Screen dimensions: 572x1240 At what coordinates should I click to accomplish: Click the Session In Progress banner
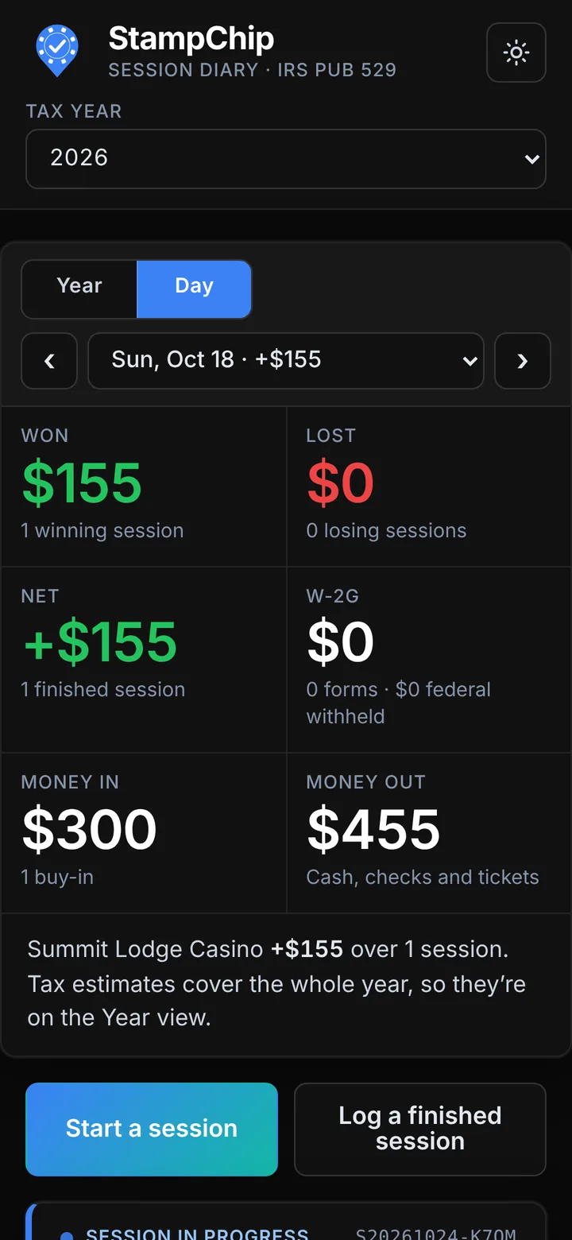click(x=286, y=1223)
